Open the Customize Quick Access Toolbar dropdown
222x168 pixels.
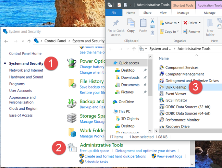point(131,5)
